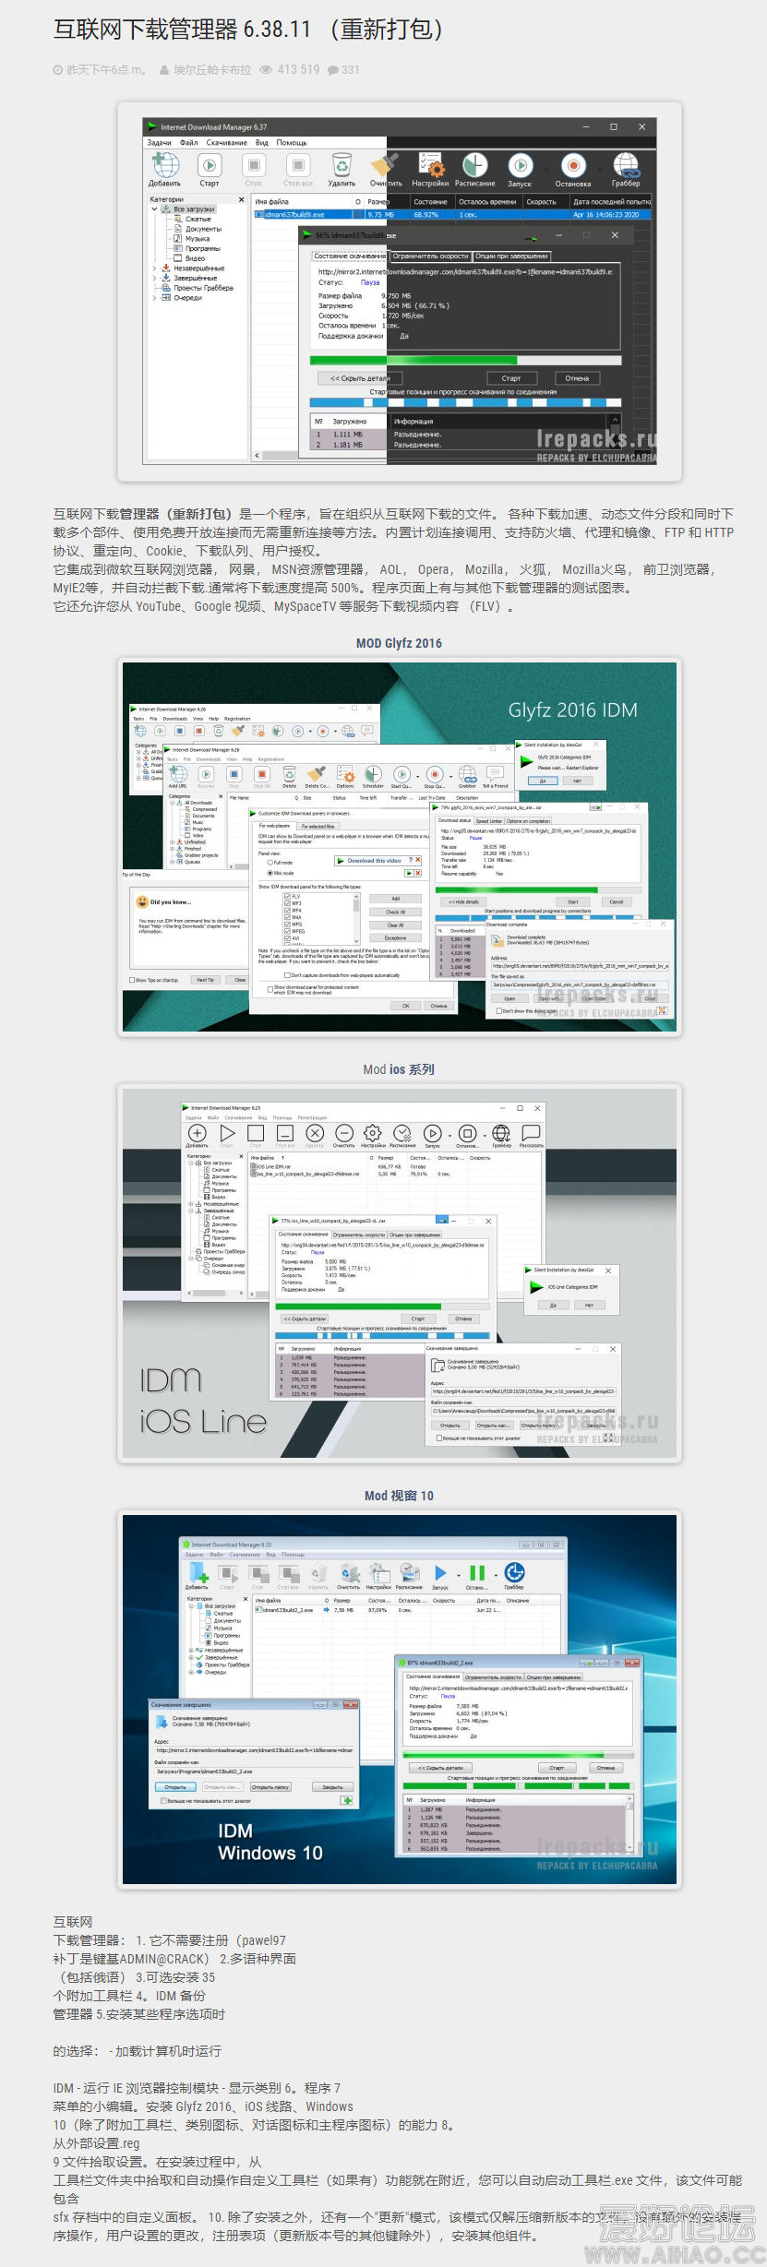Click Да button in iOS Line install prompt
The image size is (767, 2267).
[x=553, y=1305]
